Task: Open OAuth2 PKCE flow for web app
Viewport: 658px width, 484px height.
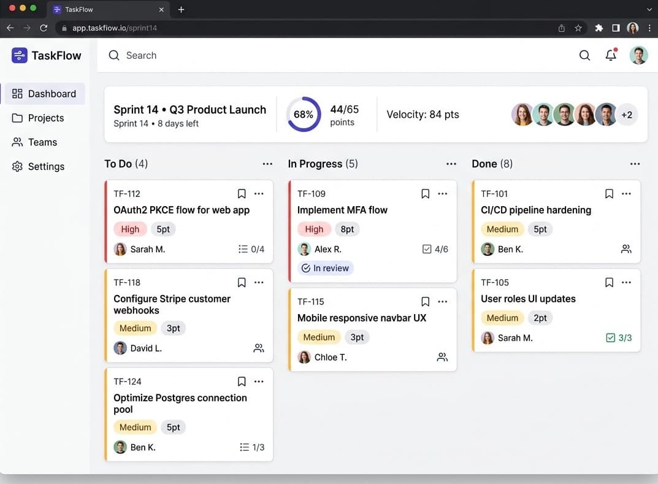Action: click(x=182, y=210)
